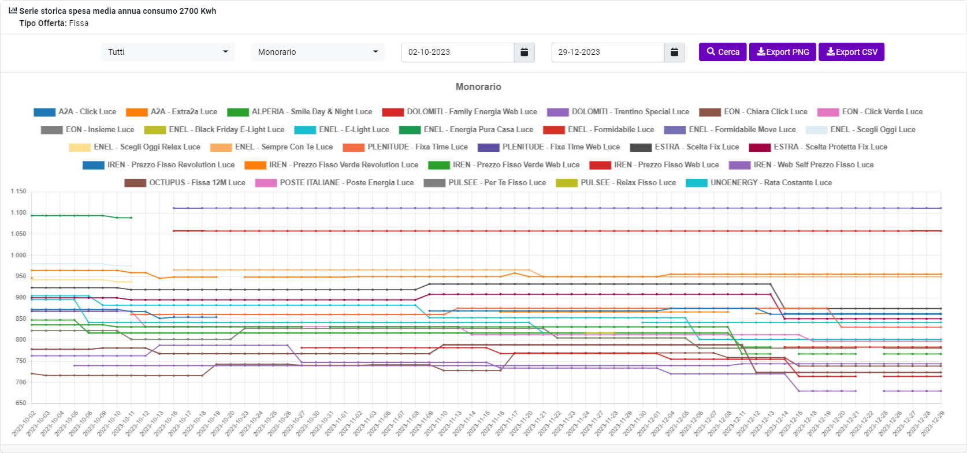Viewport: 967px width, 453px height.
Task: Open the end date calendar picker
Action: pos(674,52)
